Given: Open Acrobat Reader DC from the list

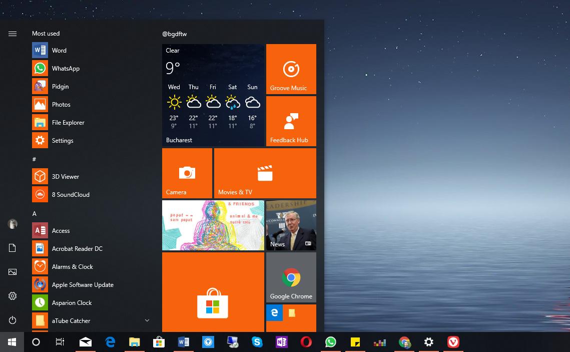Looking at the screenshot, I should pyautogui.click(x=91, y=249).
